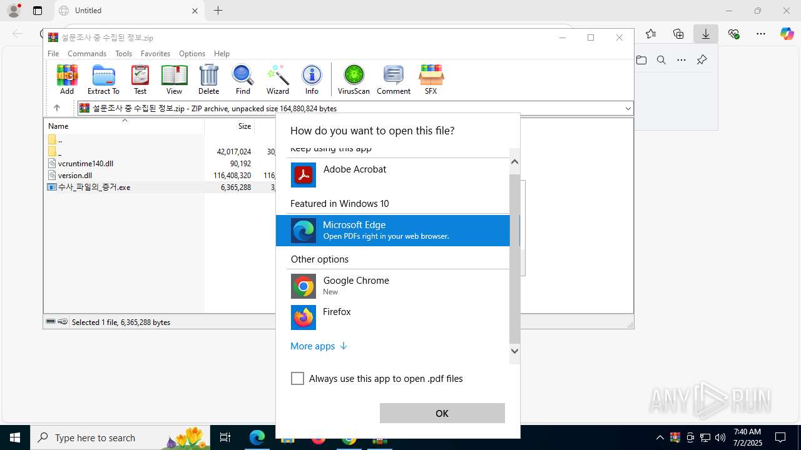Open the Tools menu
This screenshot has height=450, width=801.
(x=123, y=54)
